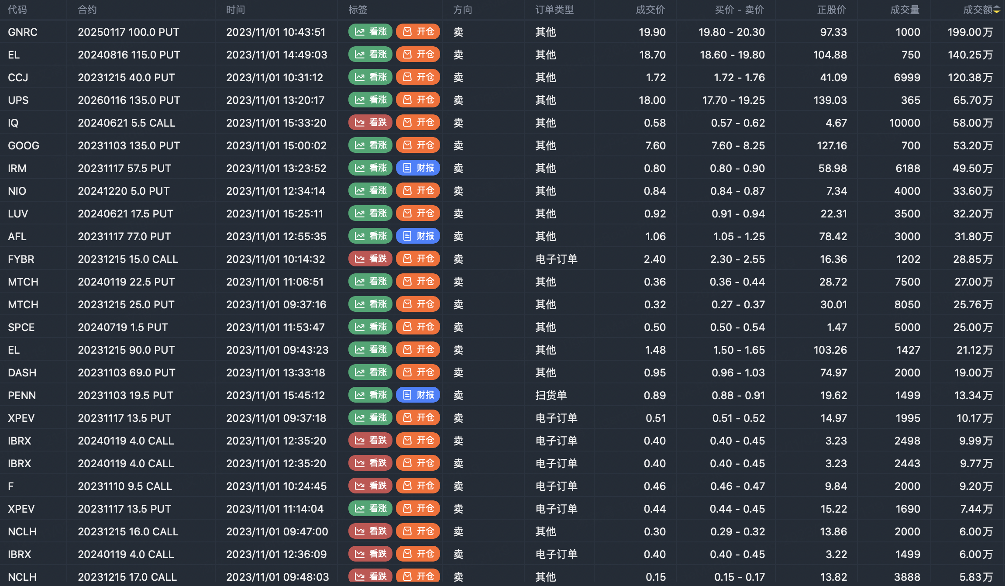Viewport: 1005px width, 586px height.
Task: Sort by the 时间 column header
Action: click(x=236, y=10)
